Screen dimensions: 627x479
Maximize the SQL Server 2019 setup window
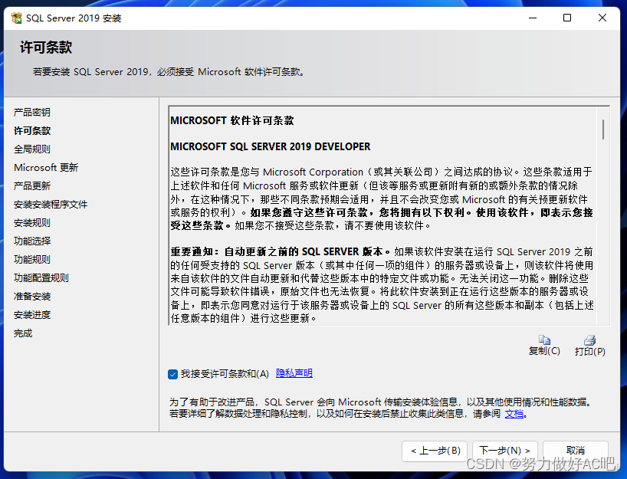567,18
